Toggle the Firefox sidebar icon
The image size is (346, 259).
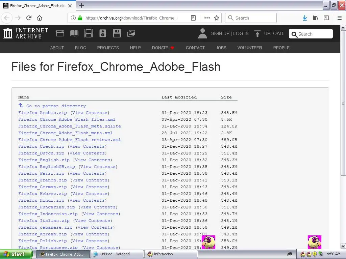pyautogui.click(x=326, y=18)
